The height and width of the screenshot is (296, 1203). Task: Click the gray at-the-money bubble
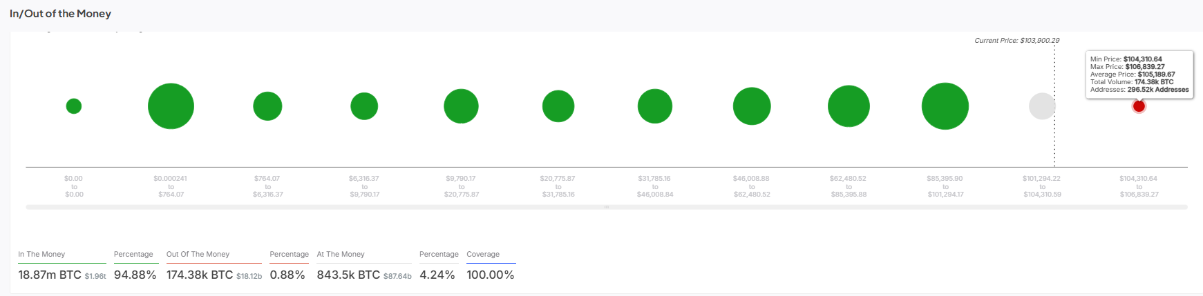(x=1042, y=106)
